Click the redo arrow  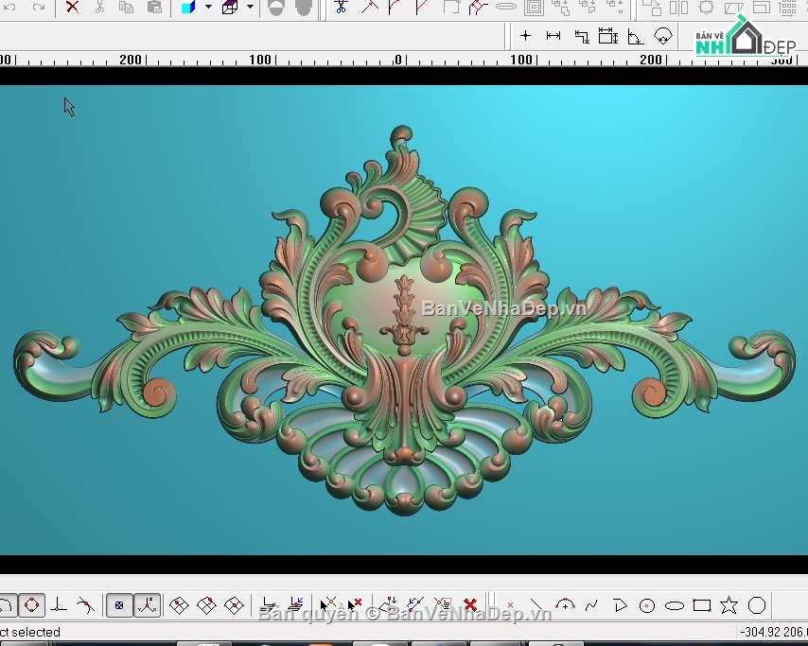38,8
